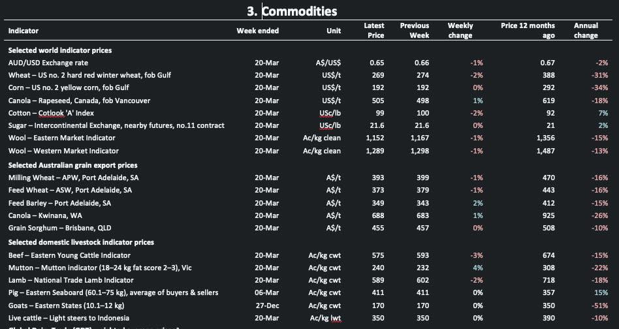Screen dimensions: 619x329
Task: Select the Cotton annual change value 7%
Action: (603, 113)
